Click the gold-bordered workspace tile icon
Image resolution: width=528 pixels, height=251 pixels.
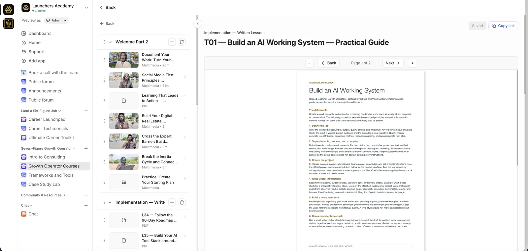click(x=9, y=24)
